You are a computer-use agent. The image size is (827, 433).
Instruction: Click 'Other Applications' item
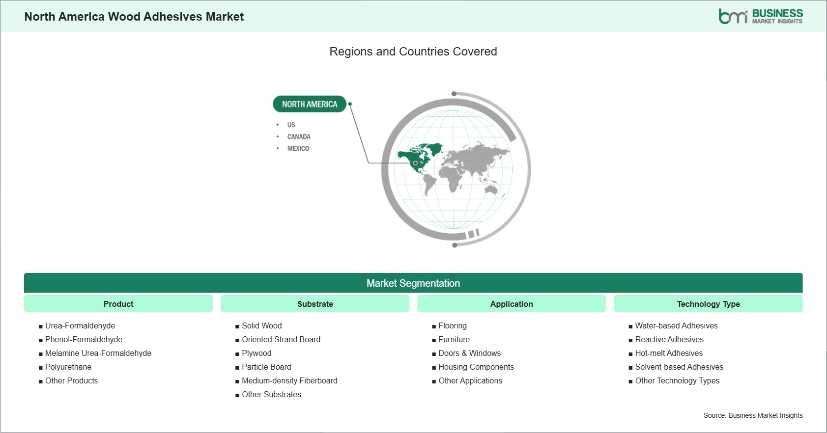coord(470,380)
